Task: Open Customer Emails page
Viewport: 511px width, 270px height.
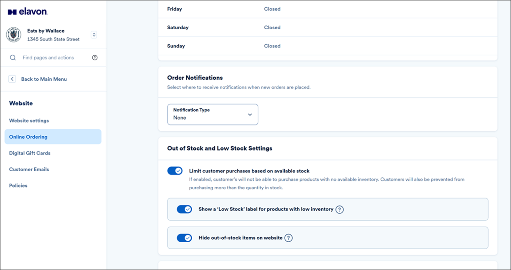Action: click(x=29, y=169)
